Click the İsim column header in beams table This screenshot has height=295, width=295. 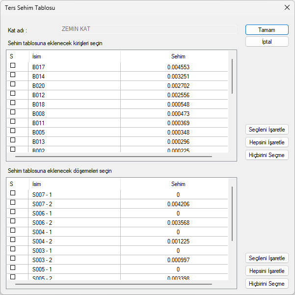(x=74, y=56)
